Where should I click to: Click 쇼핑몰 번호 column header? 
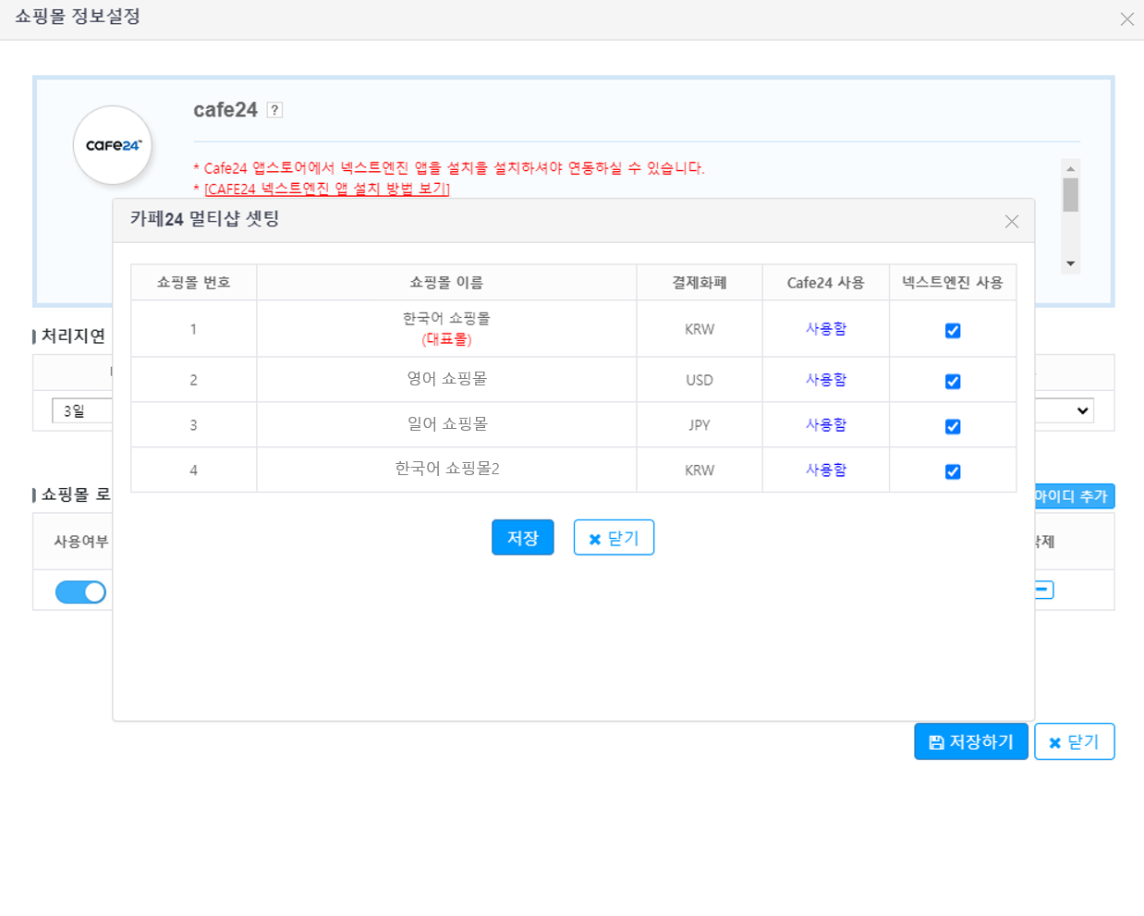pos(194,283)
